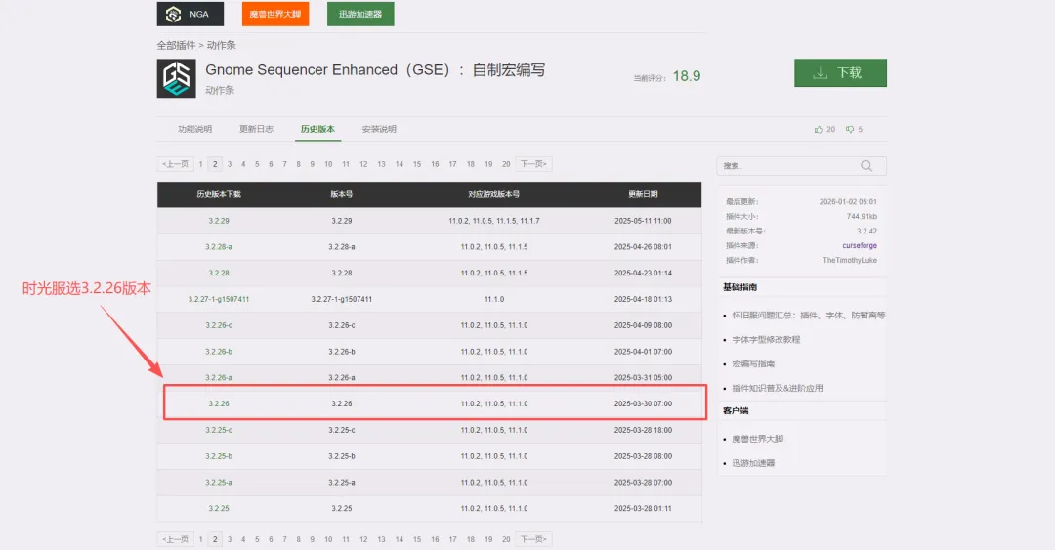
Task: Click the 历史版本下载 column header
Action: coord(219,194)
